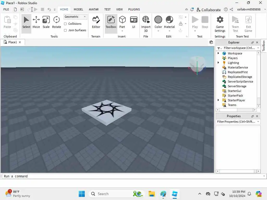Switch to the AVATAR tab

coord(94,9)
